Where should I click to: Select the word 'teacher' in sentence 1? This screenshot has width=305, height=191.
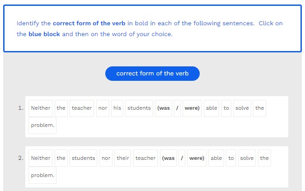[82, 108]
